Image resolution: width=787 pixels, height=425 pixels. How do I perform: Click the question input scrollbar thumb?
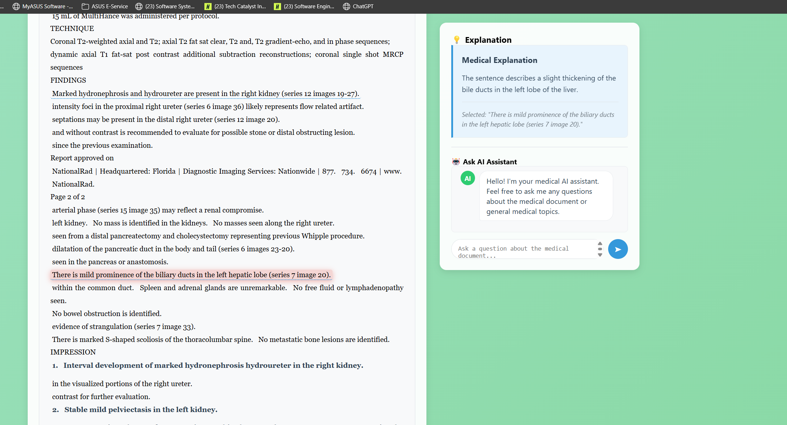[600, 249]
